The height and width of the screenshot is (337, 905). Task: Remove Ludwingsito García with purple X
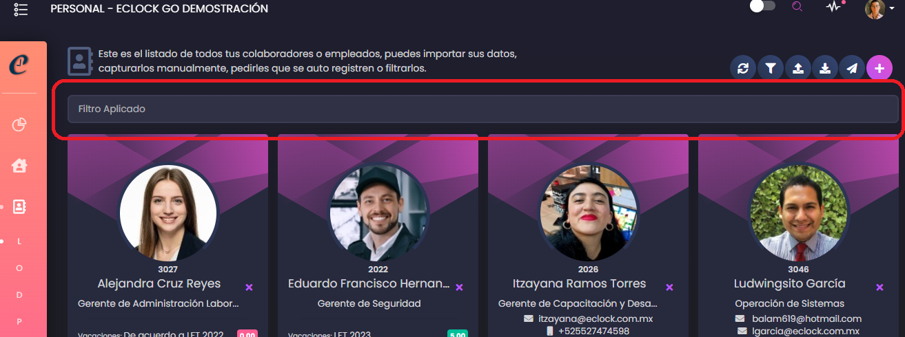click(879, 287)
